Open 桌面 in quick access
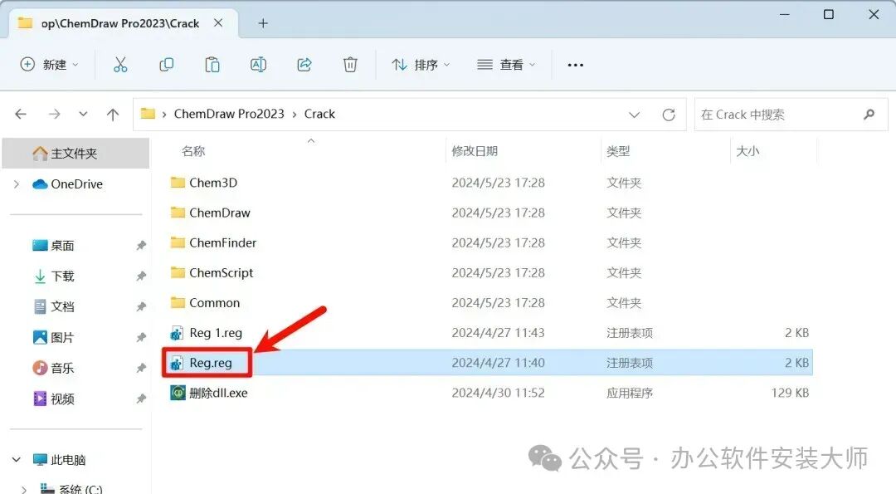896x494 pixels. click(61, 245)
